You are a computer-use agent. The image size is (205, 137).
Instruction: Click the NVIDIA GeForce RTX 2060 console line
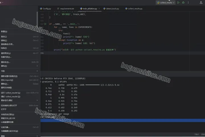(63, 78)
